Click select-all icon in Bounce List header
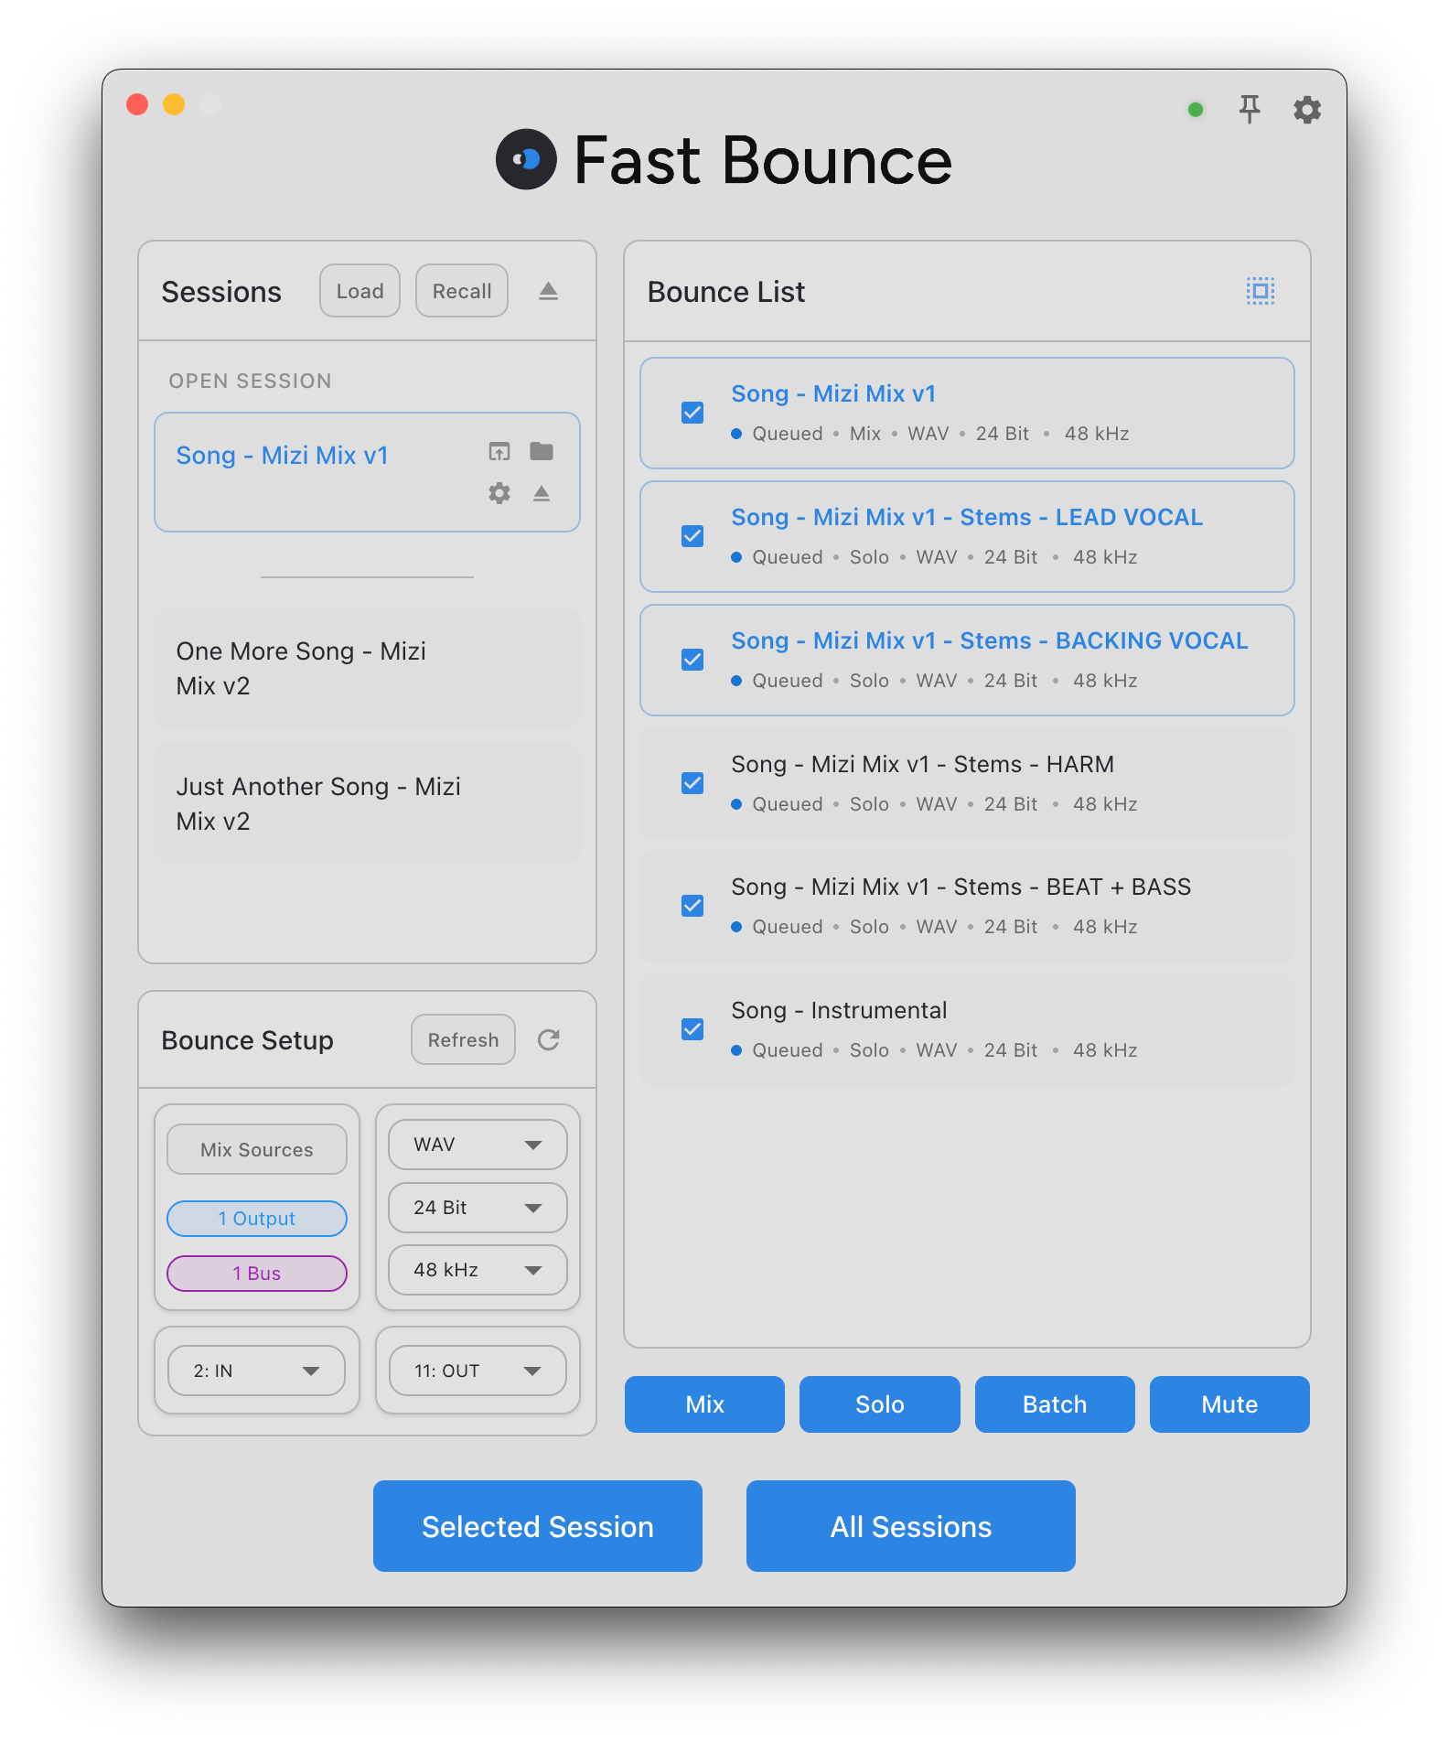This screenshot has width=1449, height=1742. pyautogui.click(x=1261, y=291)
